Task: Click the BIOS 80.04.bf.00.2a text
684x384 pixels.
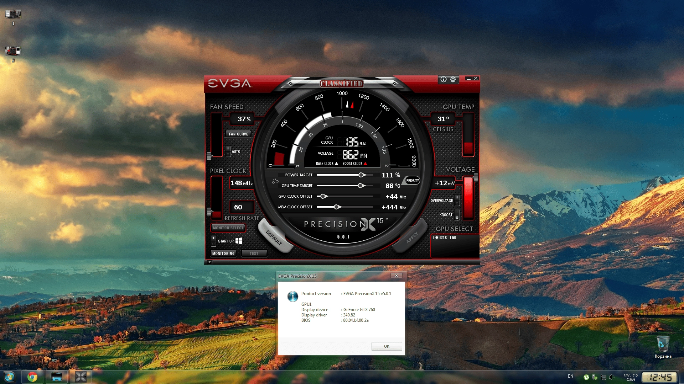Action: (356, 320)
